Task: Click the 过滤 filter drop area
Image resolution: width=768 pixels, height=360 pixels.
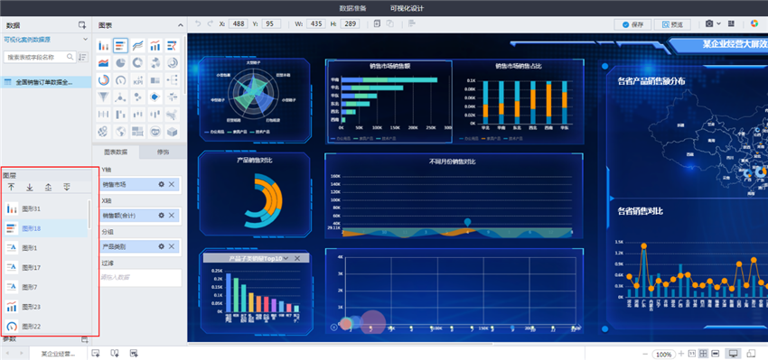Action: [x=141, y=277]
